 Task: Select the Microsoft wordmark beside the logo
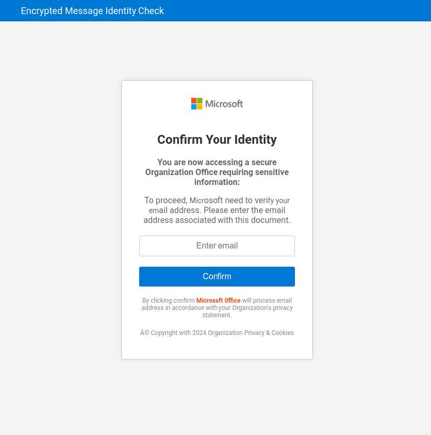click(224, 104)
